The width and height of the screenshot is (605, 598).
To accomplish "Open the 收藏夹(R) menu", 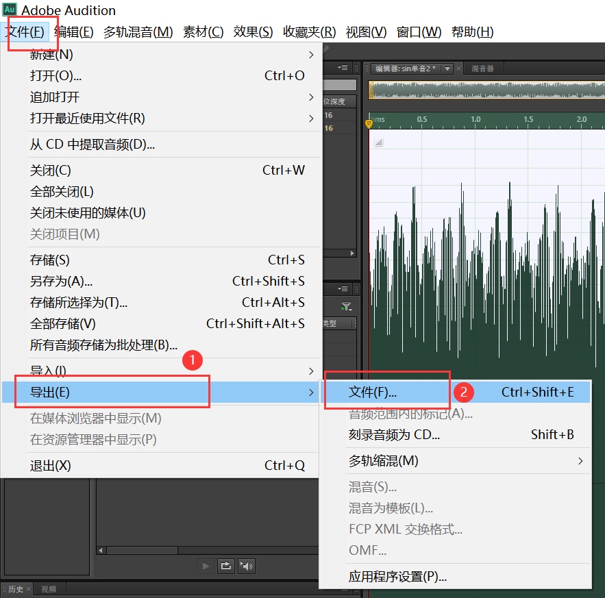I will (310, 32).
